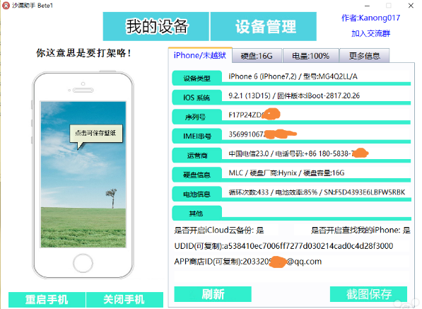Click iOS version value 9.2.1 (13D15)
This screenshot has height=309, width=422.
294,96
